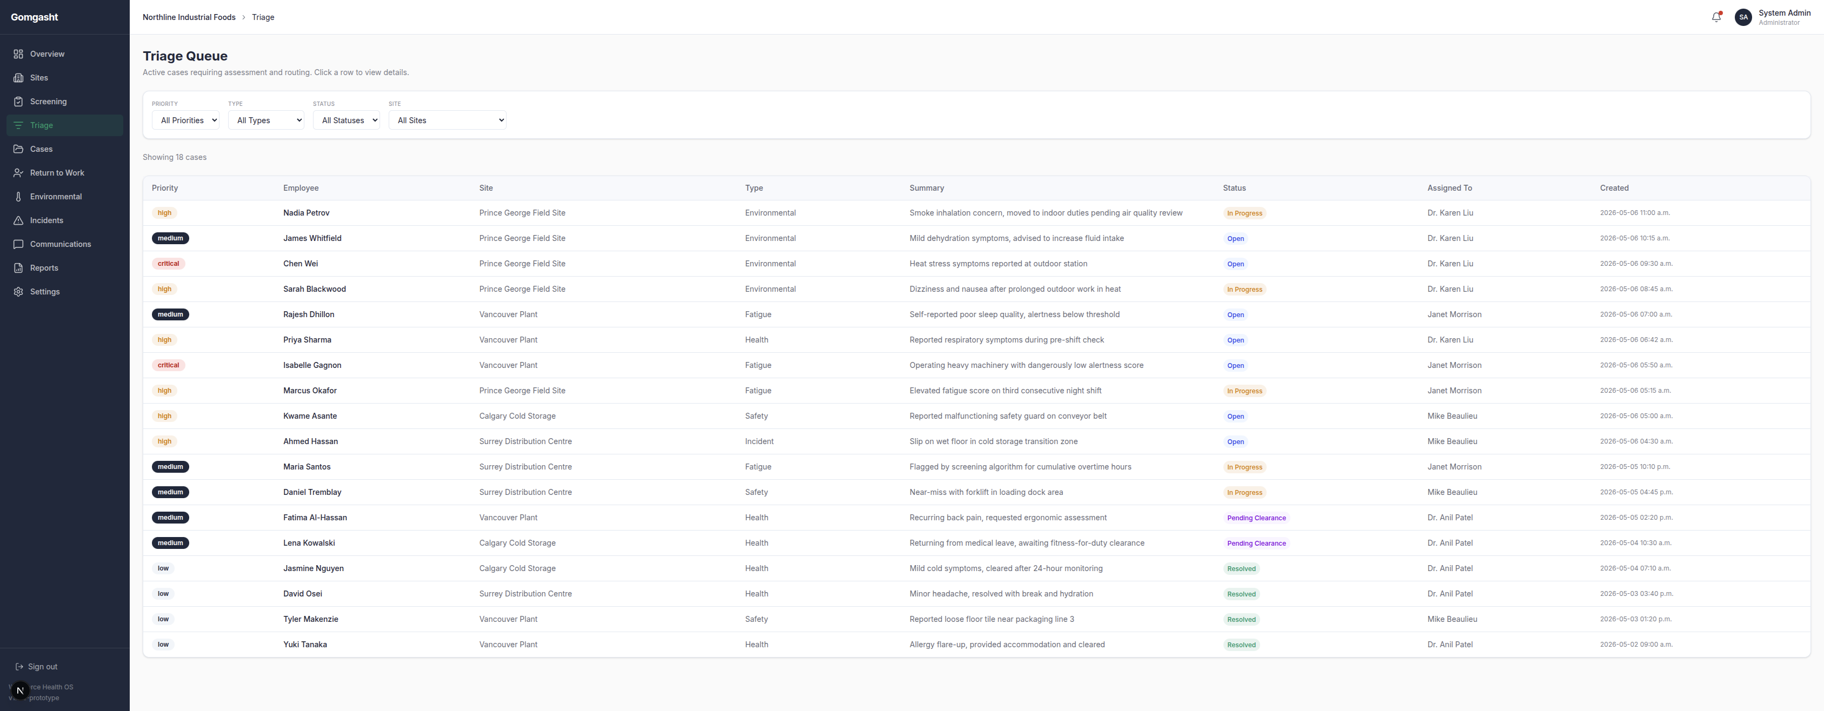This screenshot has width=1824, height=711.
Task: Click the critical badge for Isabelle Gagnon
Action: pyautogui.click(x=169, y=366)
